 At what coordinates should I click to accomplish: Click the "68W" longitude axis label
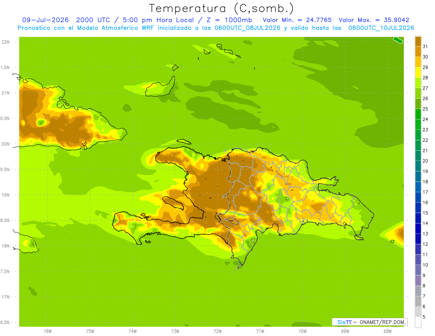(x=388, y=331)
